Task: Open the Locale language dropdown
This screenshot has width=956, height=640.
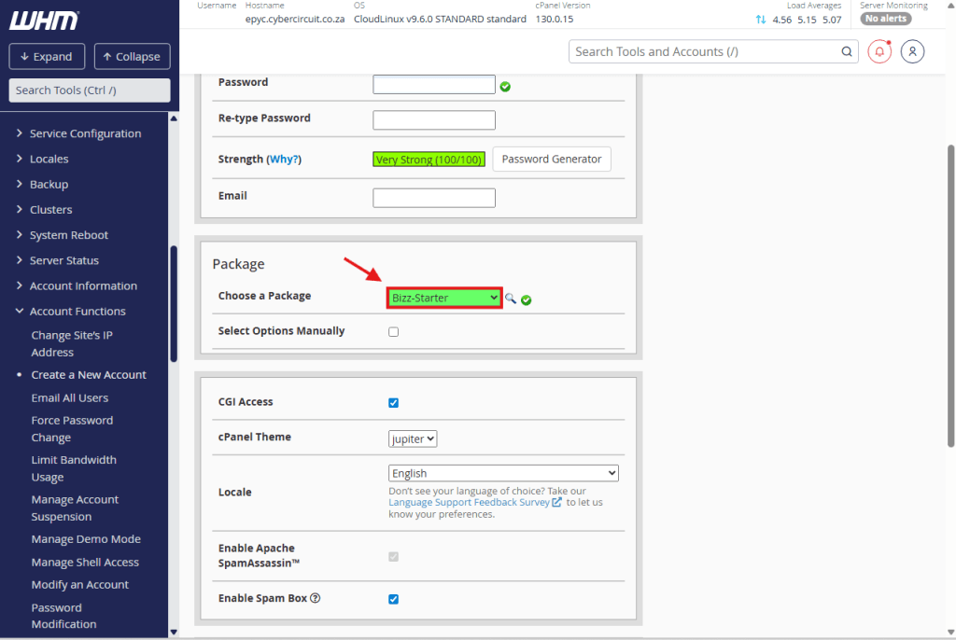Action: tap(503, 474)
